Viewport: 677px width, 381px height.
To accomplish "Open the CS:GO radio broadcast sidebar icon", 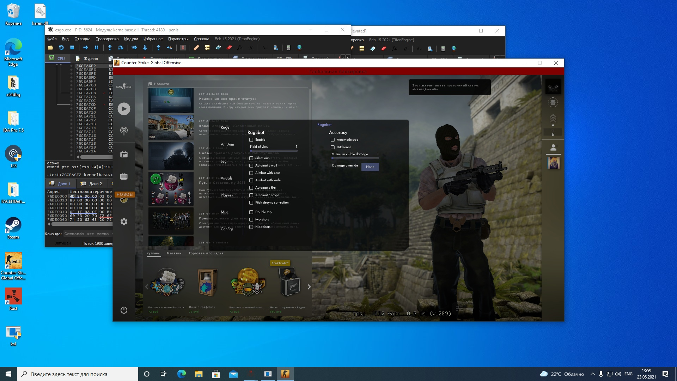I will pyautogui.click(x=124, y=131).
